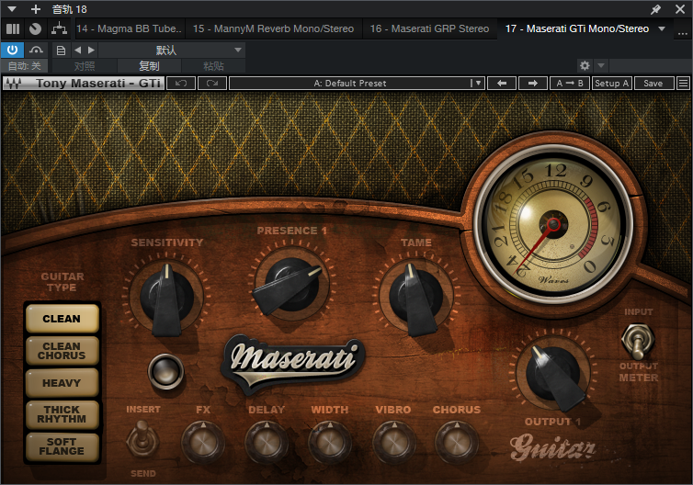The height and width of the screenshot is (485, 693).
Task: Click the 粘贴 paste button
Action: (x=213, y=66)
